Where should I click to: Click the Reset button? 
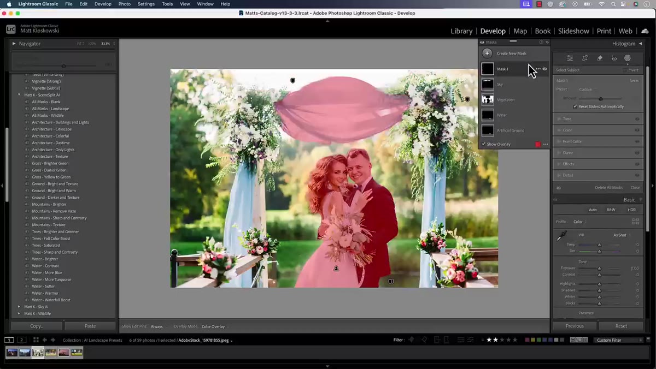(x=621, y=326)
